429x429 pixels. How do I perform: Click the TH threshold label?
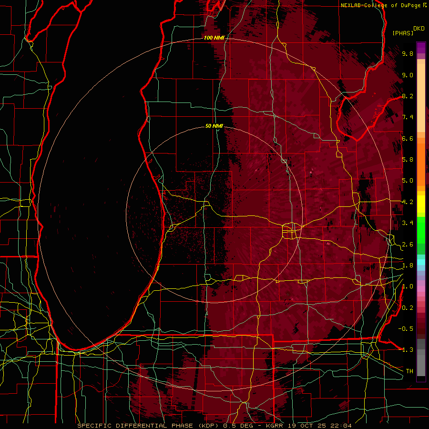pyautogui.click(x=409, y=371)
